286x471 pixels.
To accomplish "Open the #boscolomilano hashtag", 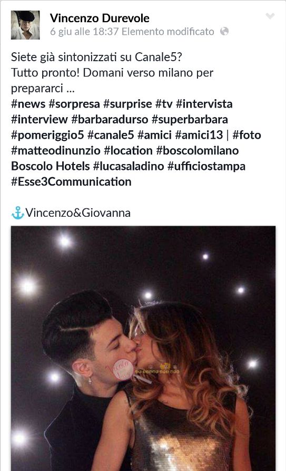I will [x=198, y=151].
